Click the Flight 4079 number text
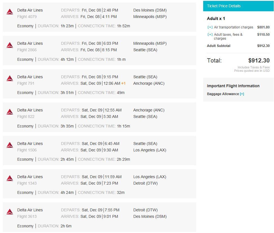The image size is (274, 233). (27, 17)
